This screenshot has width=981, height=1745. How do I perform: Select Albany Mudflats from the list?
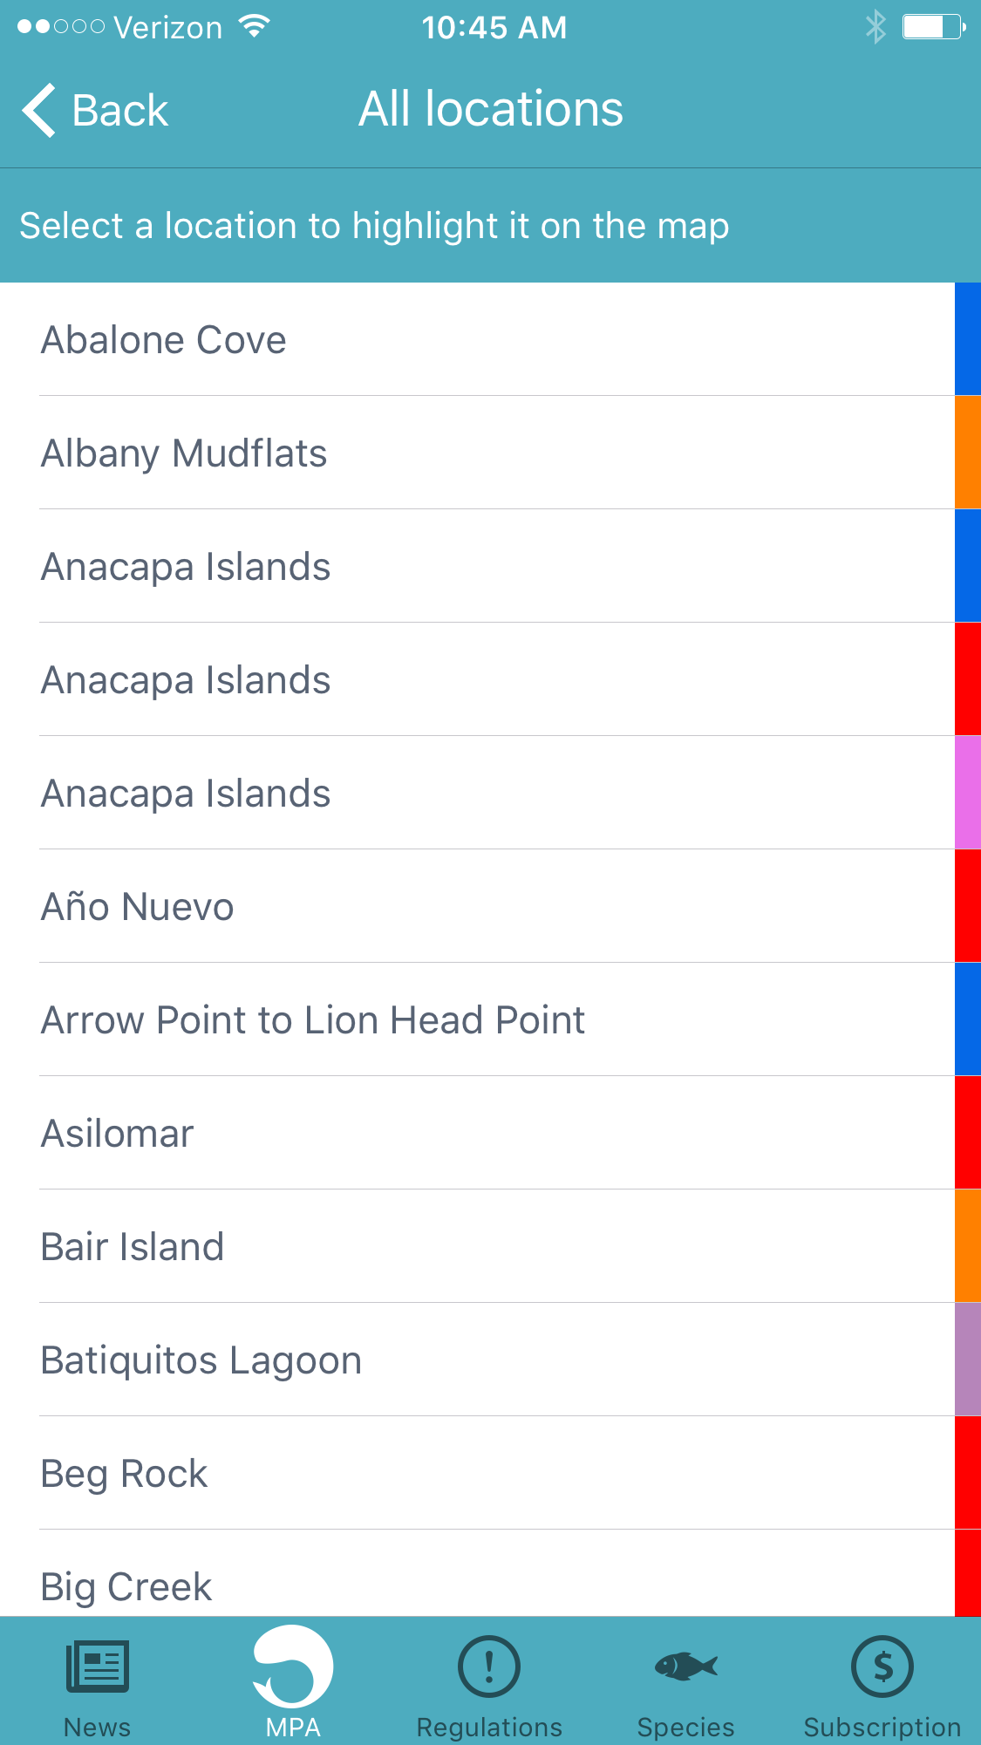point(184,453)
